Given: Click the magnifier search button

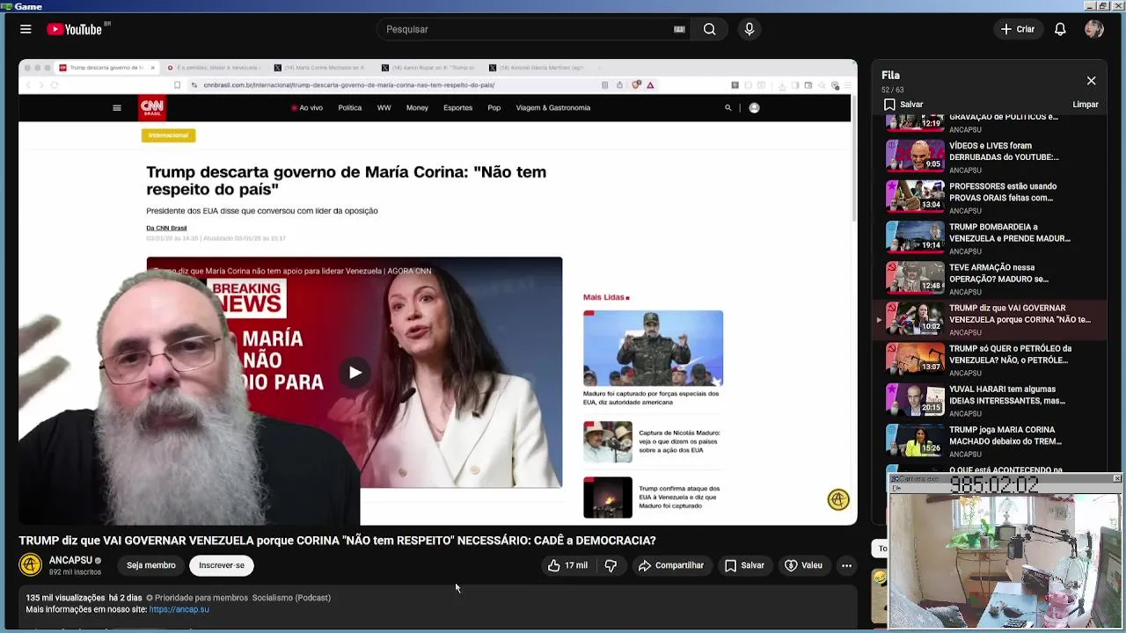Looking at the screenshot, I should pyautogui.click(x=709, y=29).
